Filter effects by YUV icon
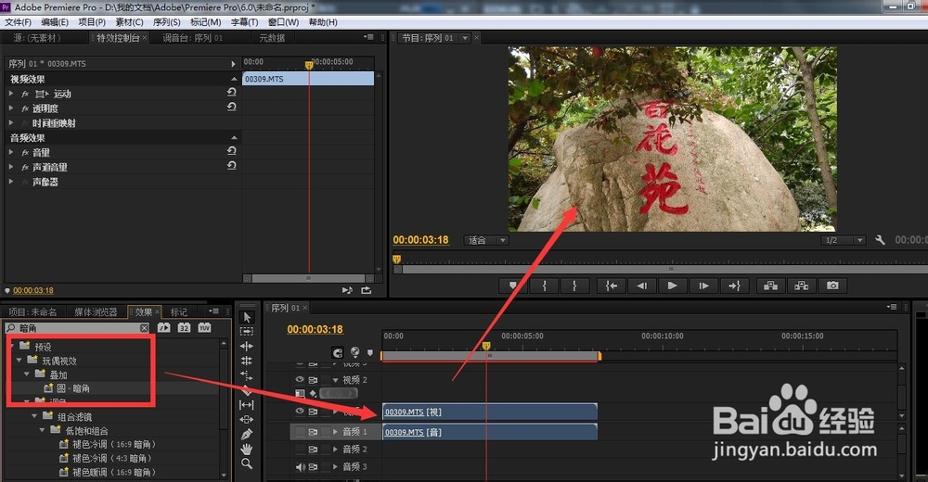Screen dimensions: 928x482 pos(204,327)
